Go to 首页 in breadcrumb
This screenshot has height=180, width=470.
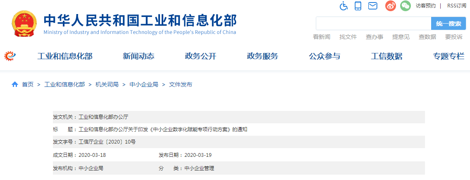[x=28, y=84]
